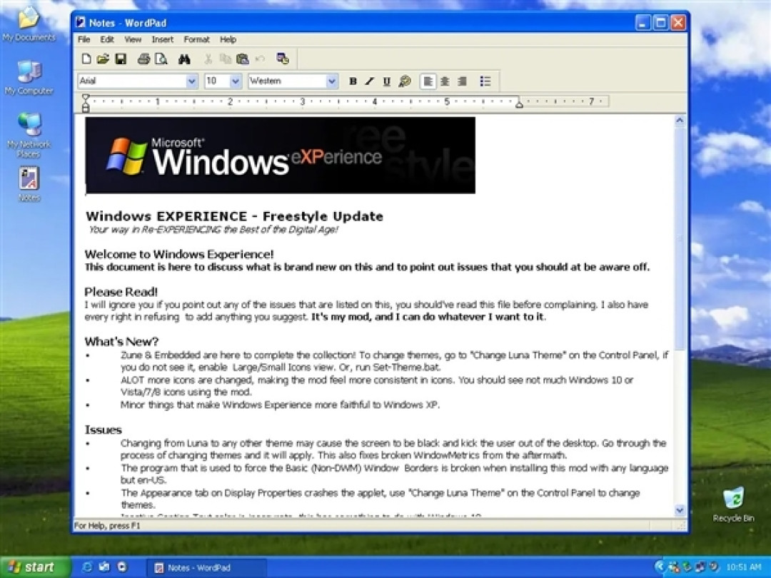Image resolution: width=771 pixels, height=578 pixels.
Task: Save the Notes document
Action: click(121, 59)
